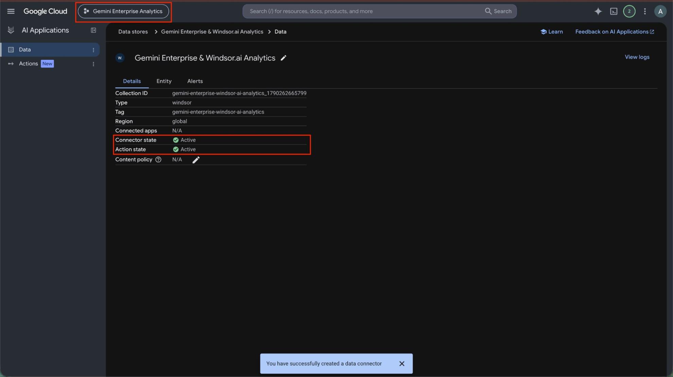Collapse sidebar with the panel toggle icon
Screen dimensions: 673x377
(93, 30)
